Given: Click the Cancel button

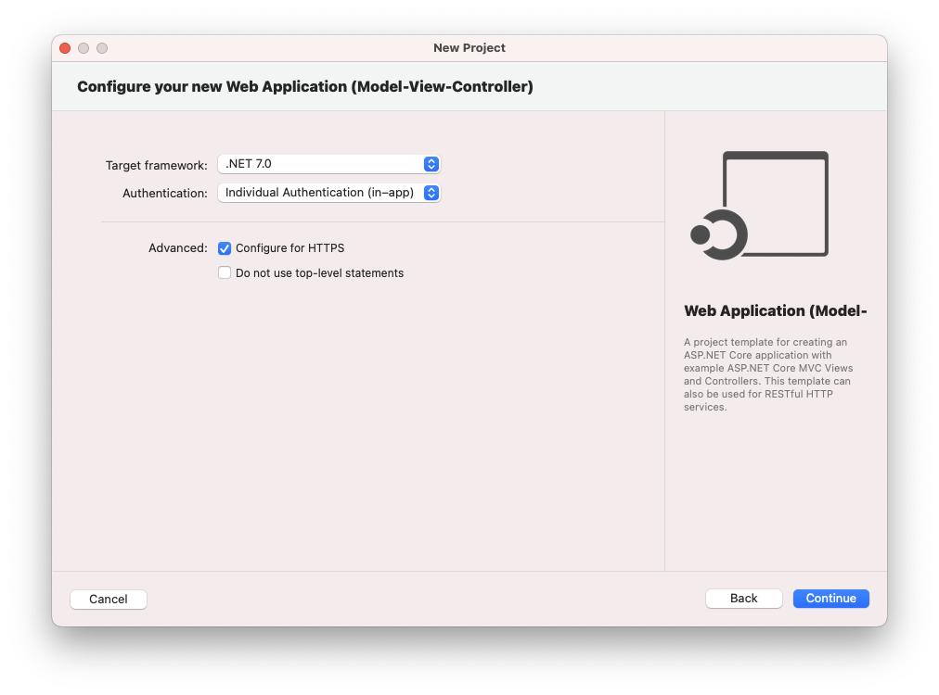Looking at the screenshot, I should click(109, 600).
